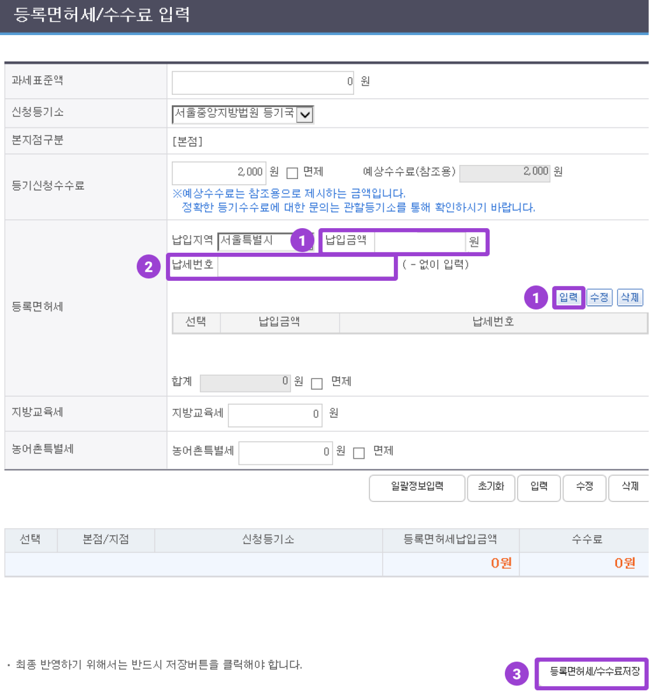
Task: Click the 삭제 link in 등록면허세 section
Action: point(630,297)
